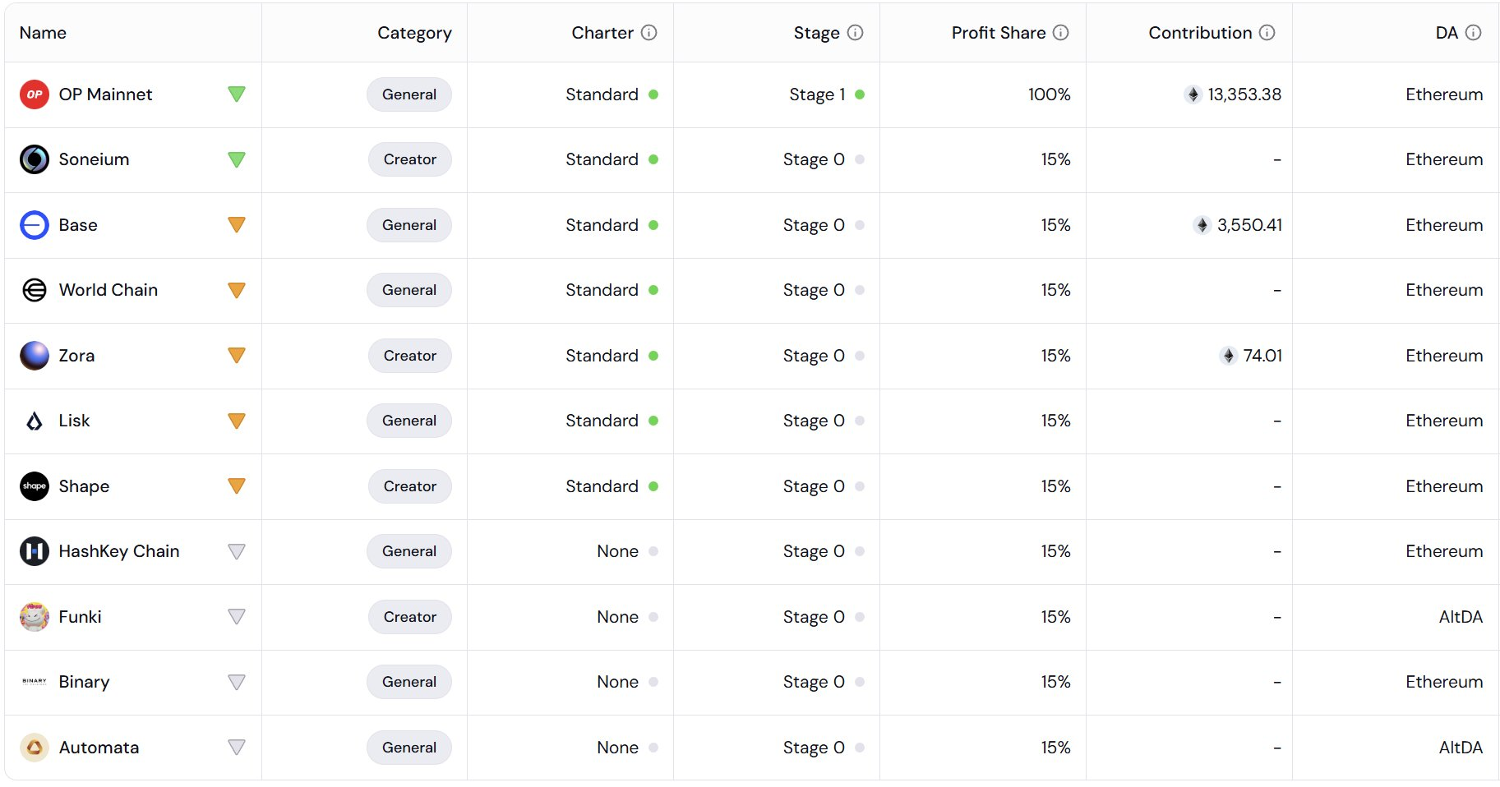1500x787 pixels.
Task: Click the OP Mainnet red logo
Action: (x=35, y=94)
